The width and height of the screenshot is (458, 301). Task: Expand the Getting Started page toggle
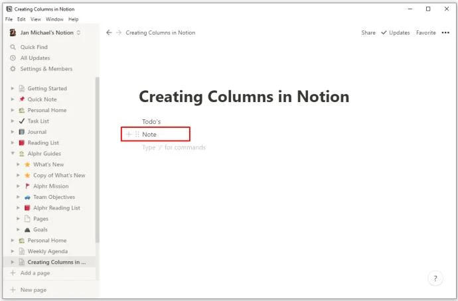click(12, 88)
